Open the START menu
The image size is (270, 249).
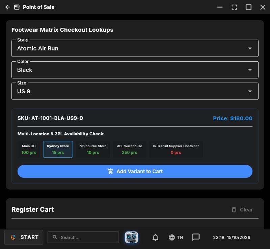pos(24,237)
